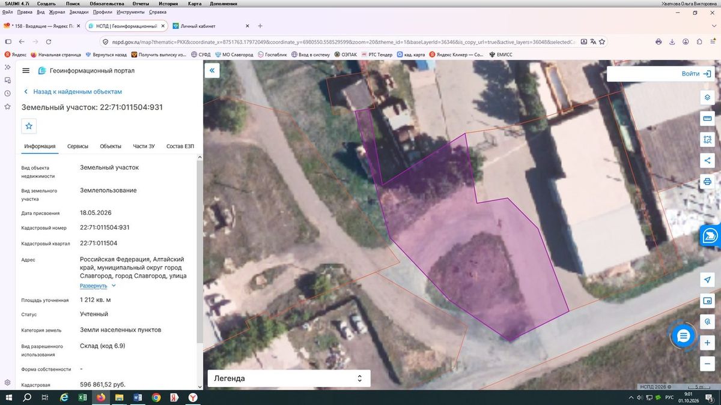The height and width of the screenshot is (405, 721).
Task: Zoom out on the map
Action: coord(707,364)
